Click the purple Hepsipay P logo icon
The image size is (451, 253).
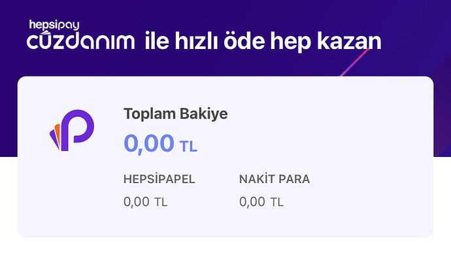72,130
